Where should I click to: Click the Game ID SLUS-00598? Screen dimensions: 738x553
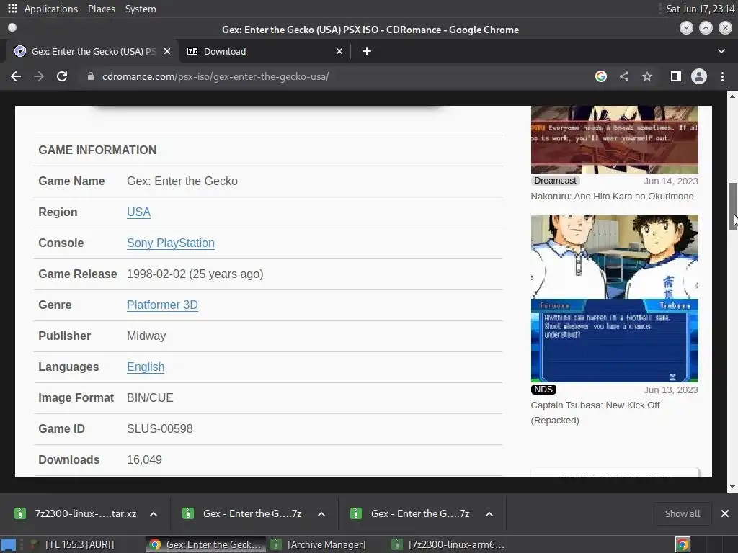(x=159, y=429)
